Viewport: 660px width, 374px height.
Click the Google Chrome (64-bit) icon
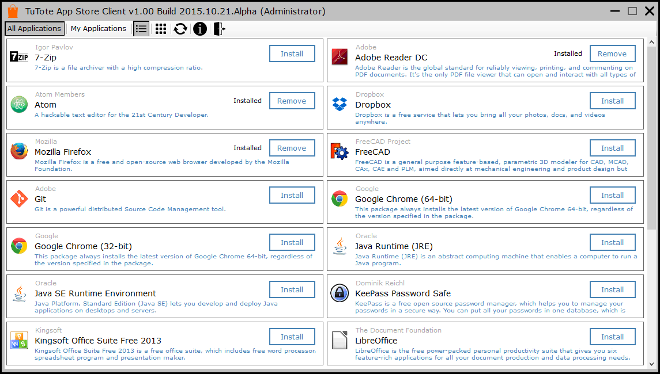(x=340, y=199)
